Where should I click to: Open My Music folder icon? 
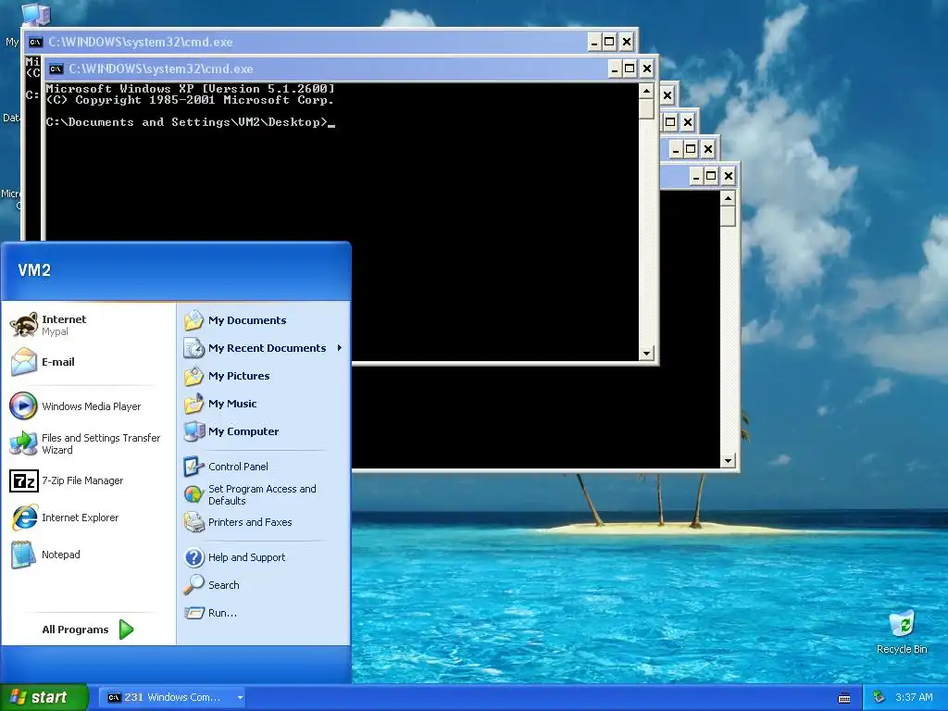194,404
